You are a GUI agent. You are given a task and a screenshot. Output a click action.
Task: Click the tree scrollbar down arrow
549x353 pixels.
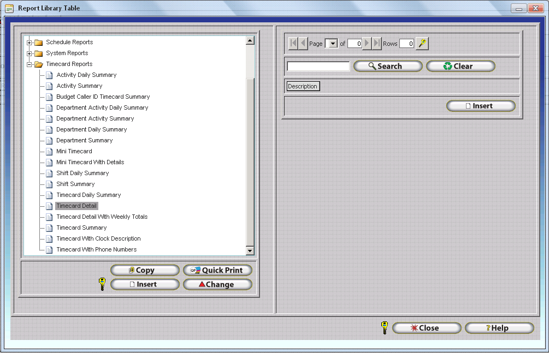point(250,250)
